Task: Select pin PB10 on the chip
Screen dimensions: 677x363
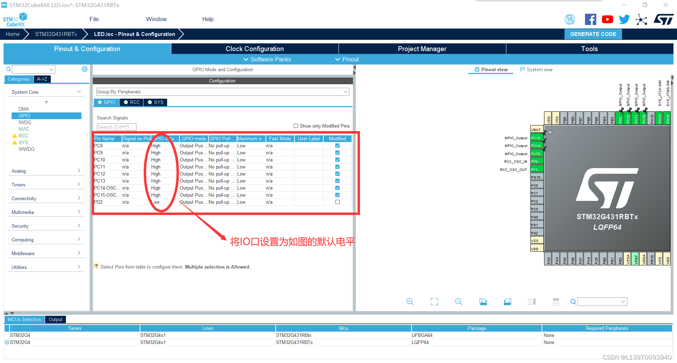Action: click(652, 259)
